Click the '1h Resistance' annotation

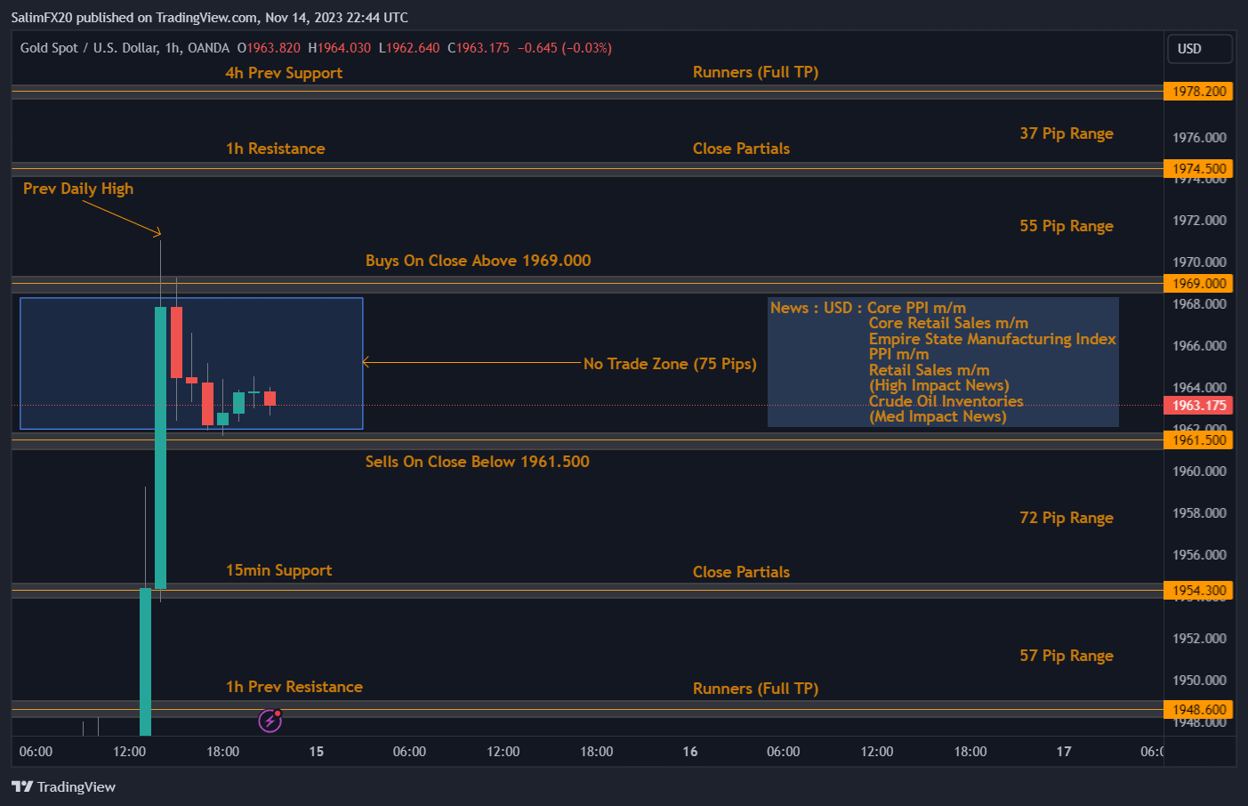pos(275,149)
